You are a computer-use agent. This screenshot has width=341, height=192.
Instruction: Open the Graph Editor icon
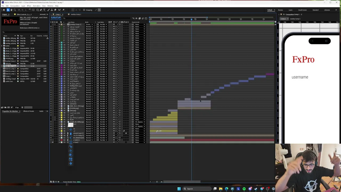pos(146,18)
